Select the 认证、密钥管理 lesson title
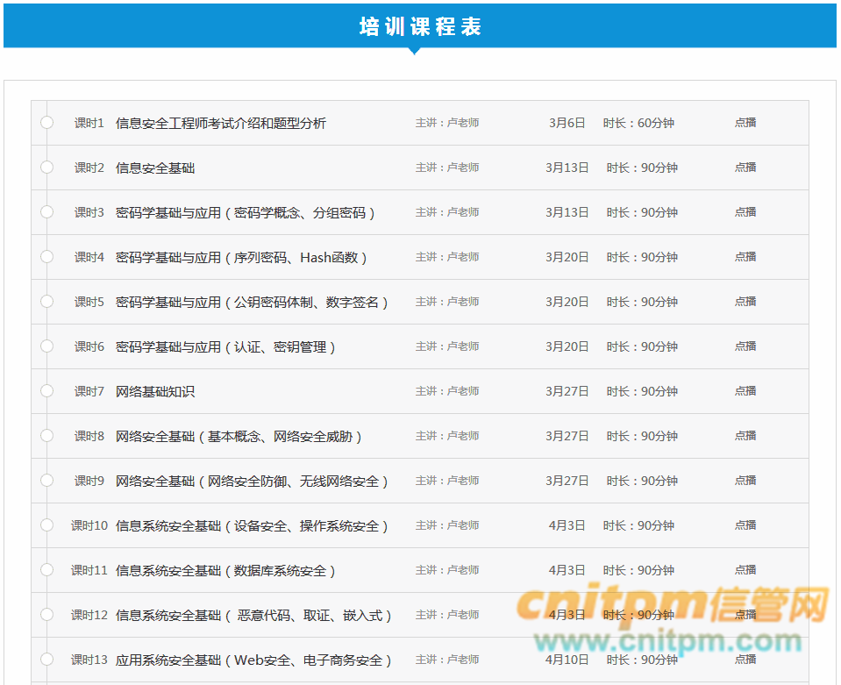Screen dimensions: 841x685 point(225,347)
